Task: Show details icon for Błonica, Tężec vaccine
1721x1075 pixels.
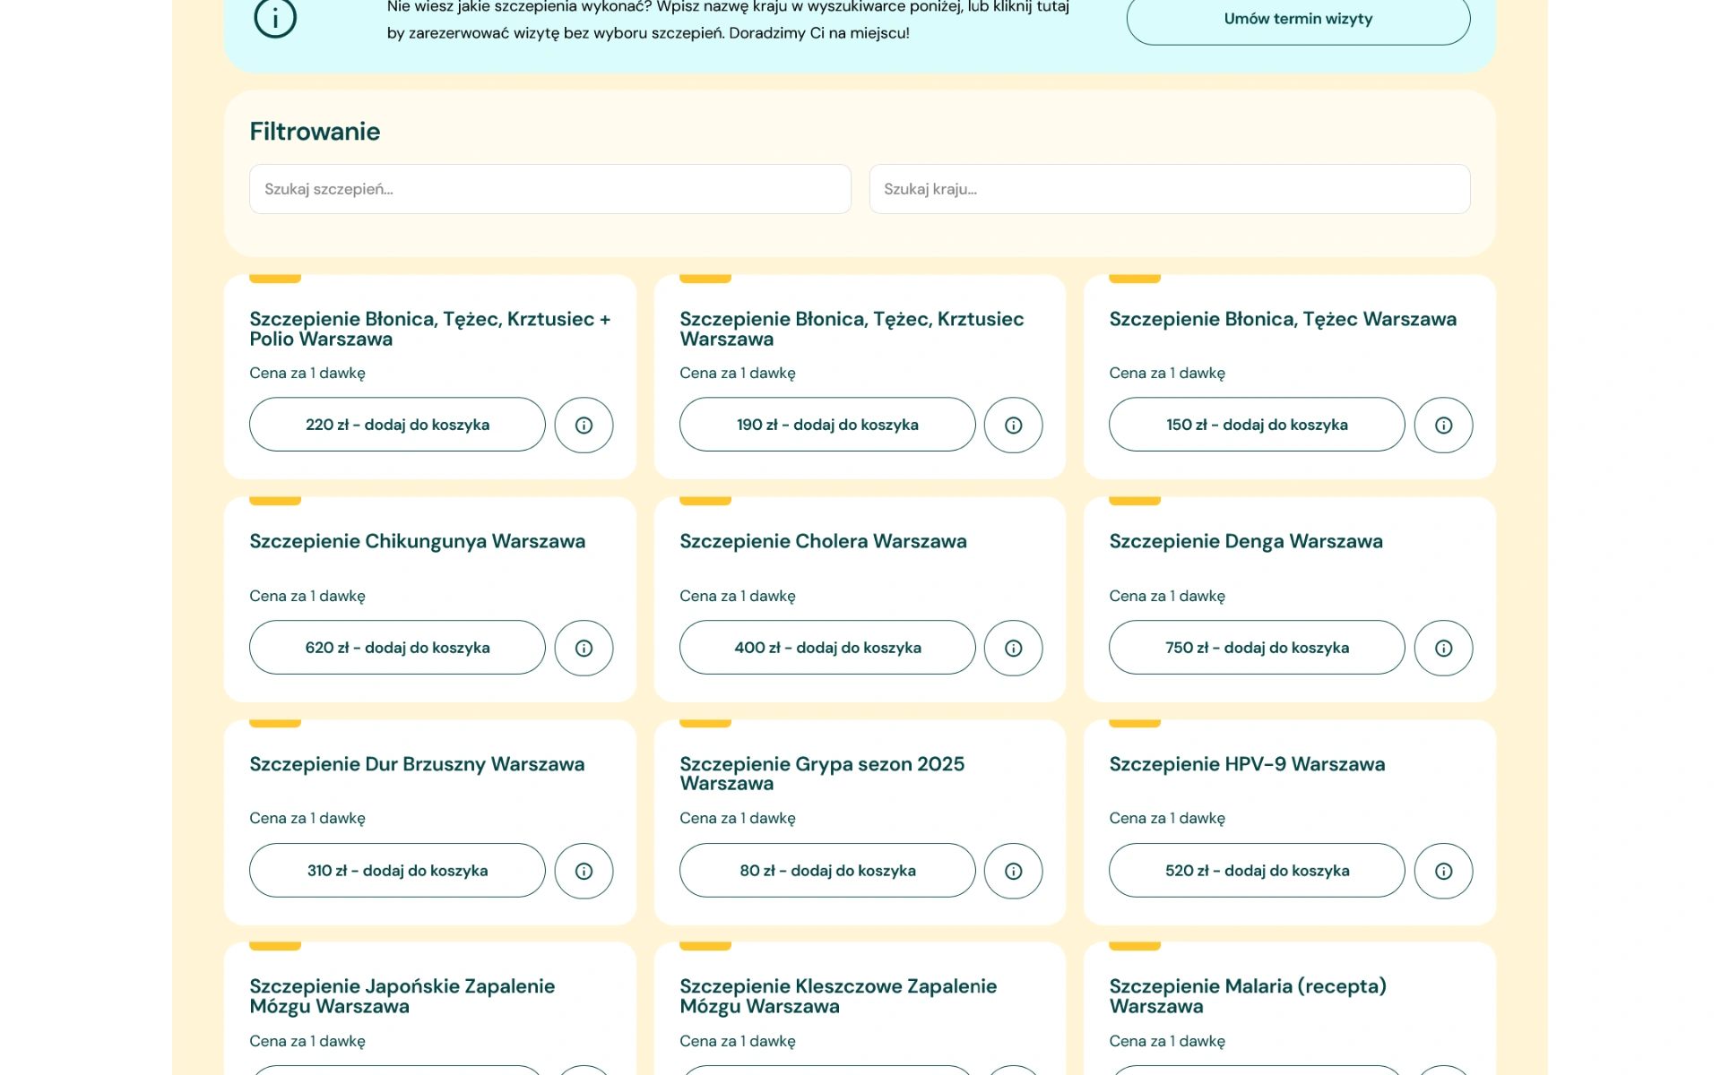Action: pyautogui.click(x=1443, y=425)
